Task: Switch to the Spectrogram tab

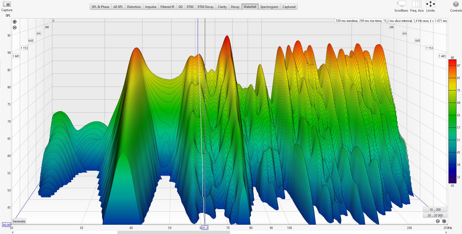Action: point(269,7)
